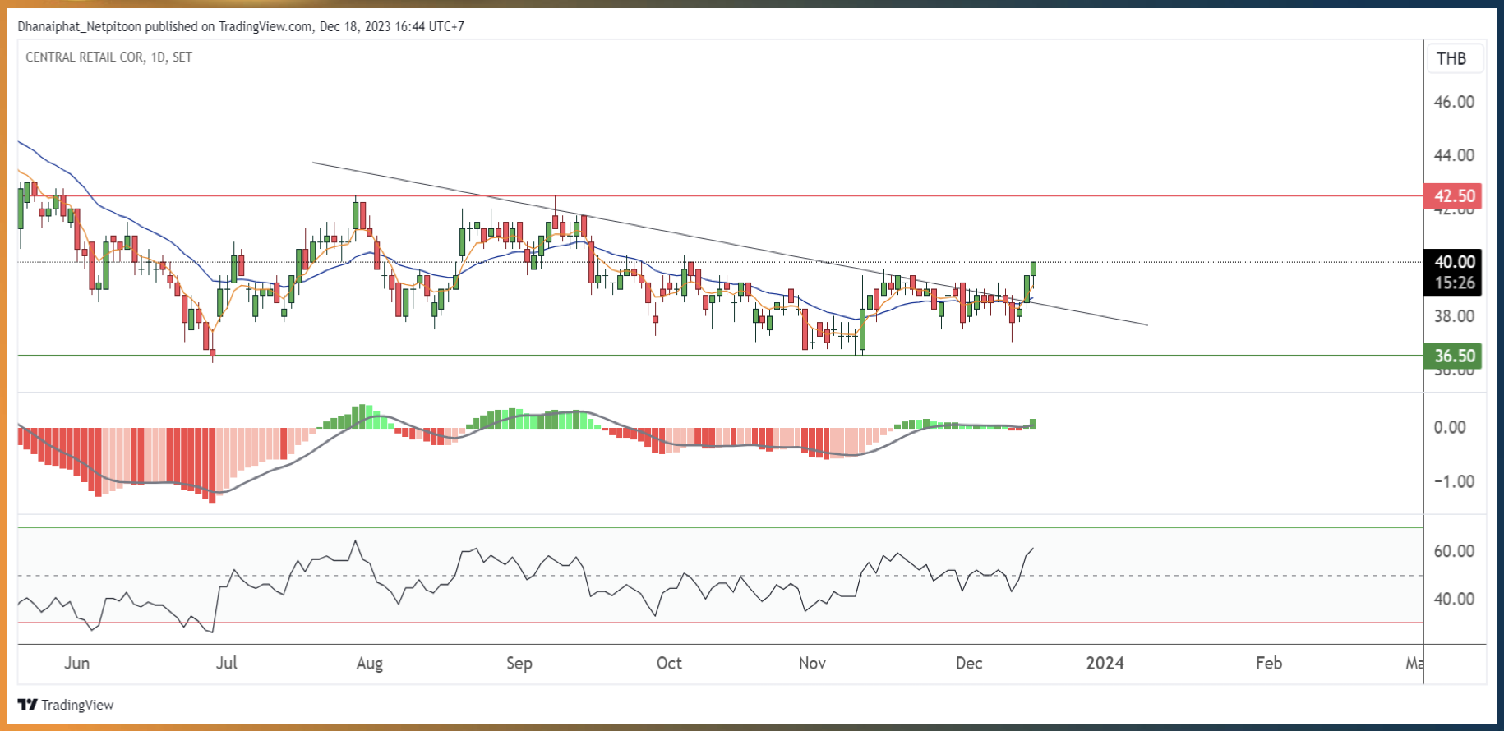The image size is (1504, 731).
Task: Click the CENTRAL RETAIL COR, 1D, SET title
Action: 108,57
